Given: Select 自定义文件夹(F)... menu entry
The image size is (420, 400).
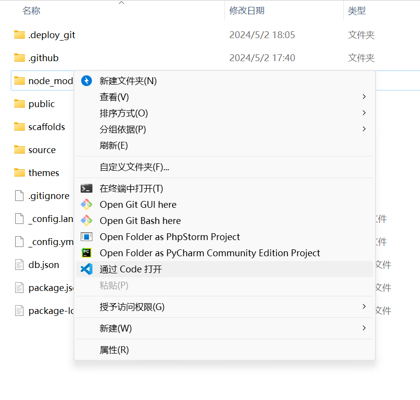Looking at the screenshot, I should click(134, 167).
